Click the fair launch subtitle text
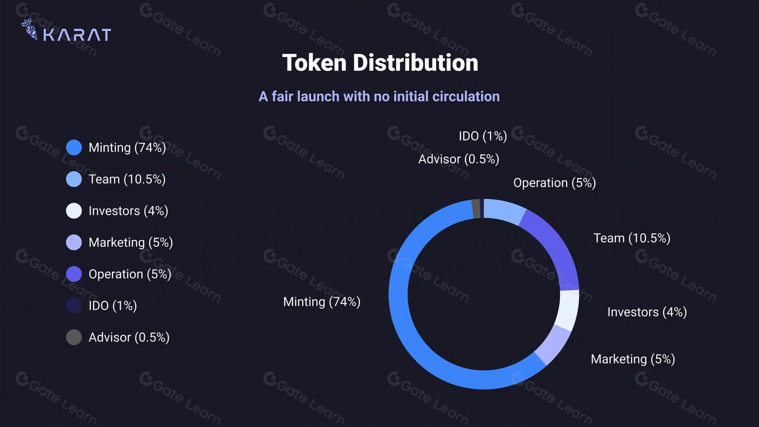Viewport: 759px width, 427px height. (379, 96)
